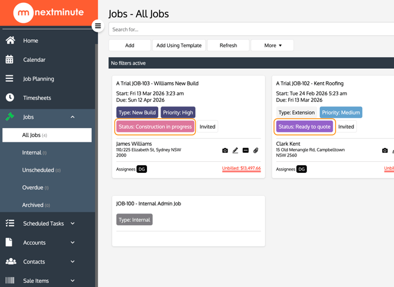Click the camera icon on James Williams job
Viewport: 394px width, 287px height.
pyautogui.click(x=225, y=151)
